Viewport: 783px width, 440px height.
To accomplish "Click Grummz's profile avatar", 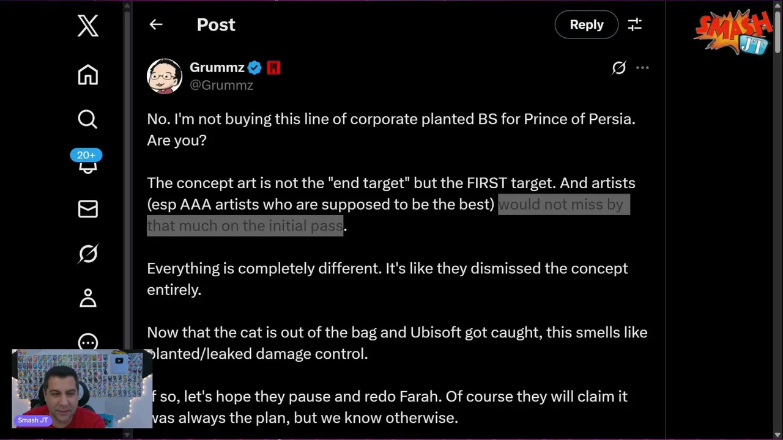I will pyautogui.click(x=165, y=76).
